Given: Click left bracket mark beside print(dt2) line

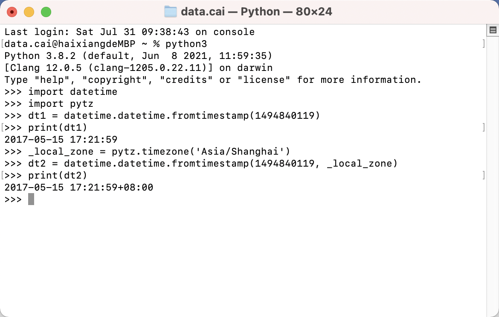Looking at the screenshot, I should coord(3,176).
